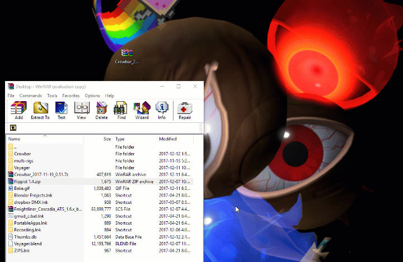The width and height of the screenshot is (403, 262).
Task: Select the Thumbs.db file icon
Action: pos(11,237)
